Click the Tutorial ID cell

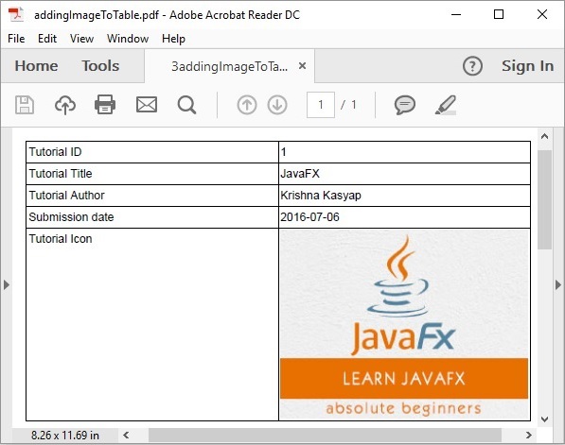click(x=152, y=152)
